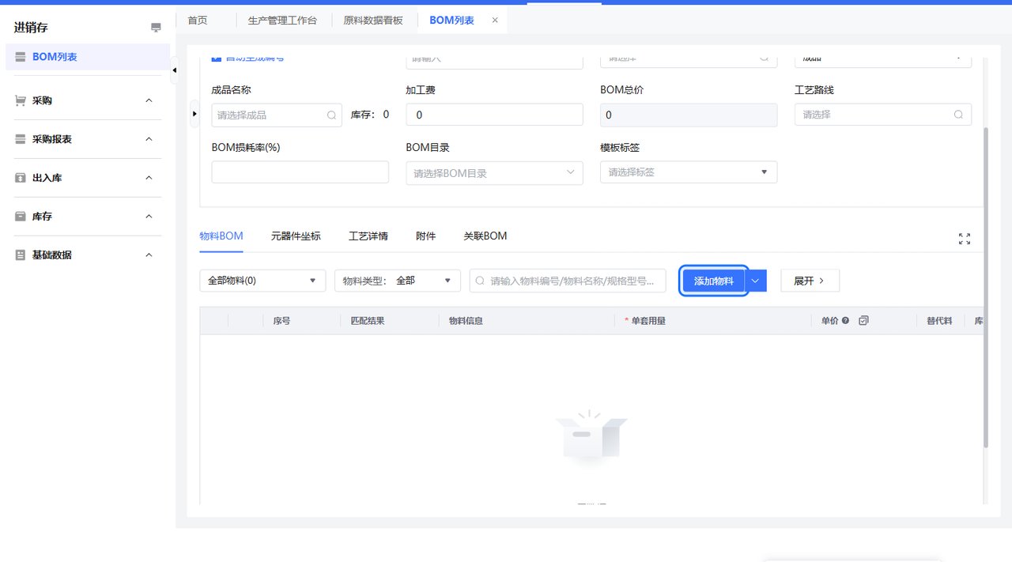This screenshot has width=1012, height=562.
Task: Open the 模板标签 tag dropdown
Action: [689, 172]
